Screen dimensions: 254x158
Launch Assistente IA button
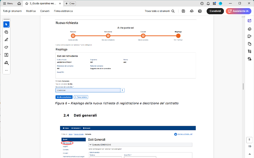point(238,11)
